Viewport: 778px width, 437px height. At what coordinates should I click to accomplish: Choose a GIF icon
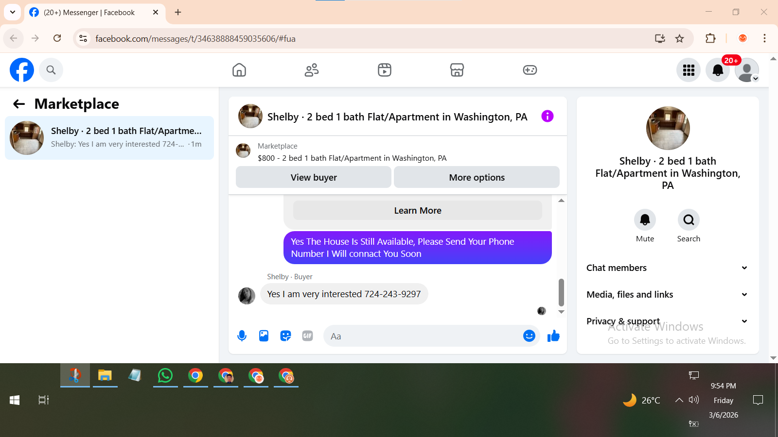pyautogui.click(x=307, y=336)
